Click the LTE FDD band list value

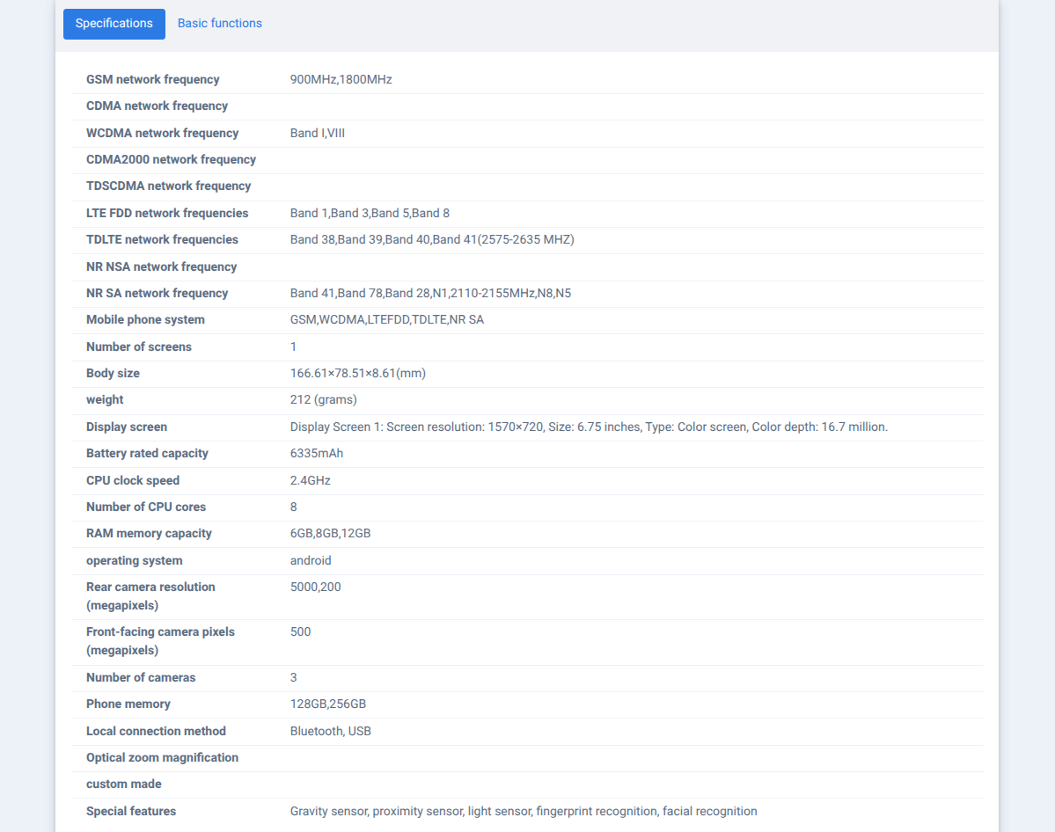[x=370, y=213]
